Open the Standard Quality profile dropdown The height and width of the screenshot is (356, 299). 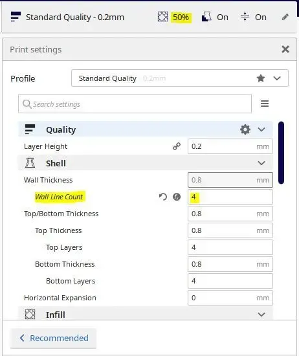pyautogui.click(x=180, y=78)
